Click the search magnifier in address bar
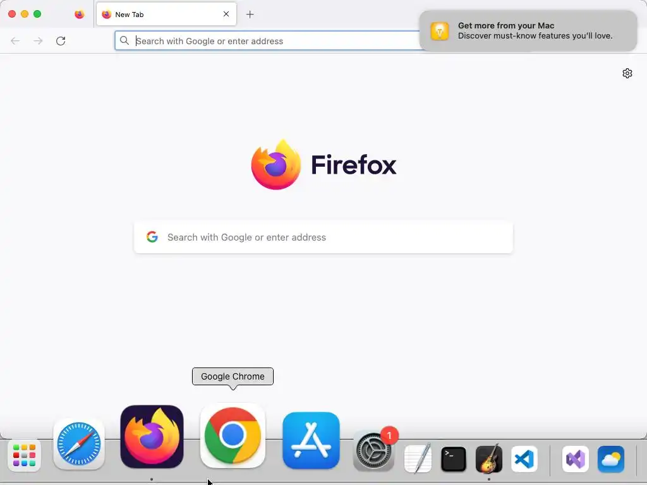Viewport: 647px width, 485px height. (124, 40)
